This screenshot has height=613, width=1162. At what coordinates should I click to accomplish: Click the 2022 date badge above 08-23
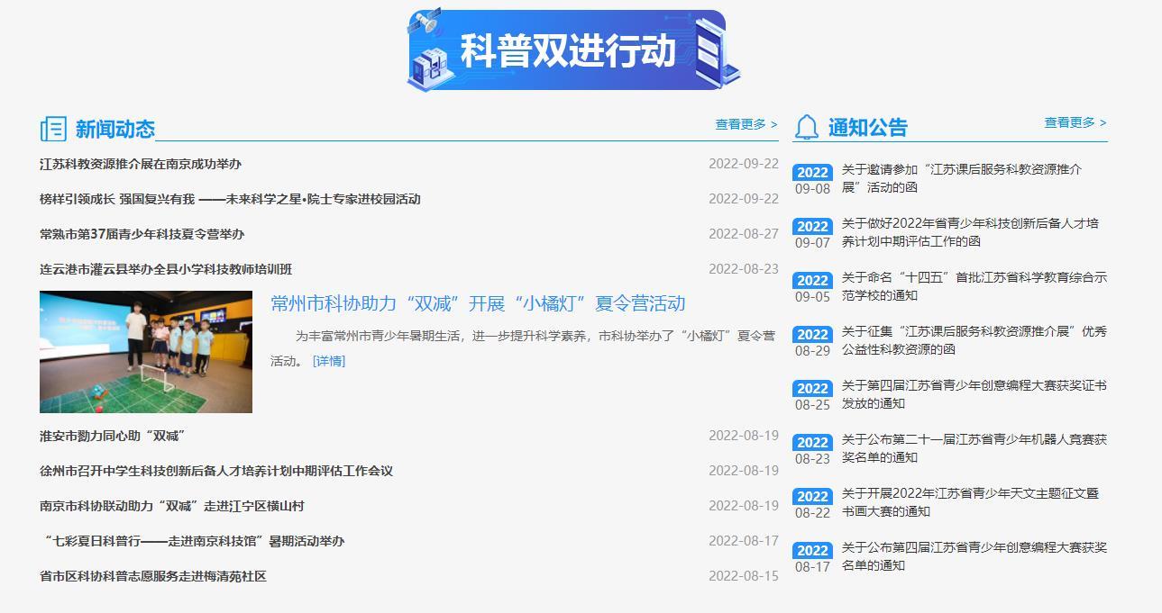(812, 442)
